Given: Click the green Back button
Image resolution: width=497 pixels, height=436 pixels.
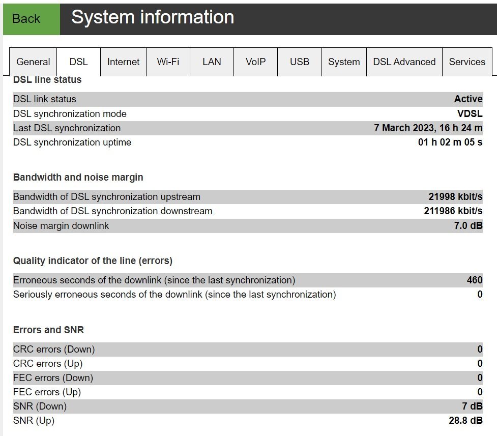Looking at the screenshot, I should pos(32,19).
